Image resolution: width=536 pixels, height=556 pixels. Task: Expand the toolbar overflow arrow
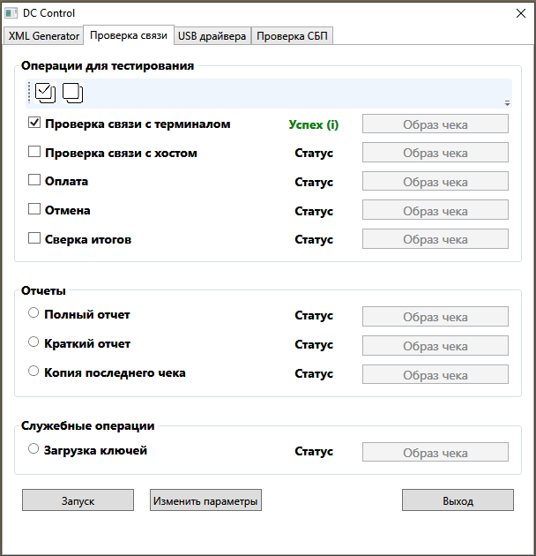coord(507,103)
